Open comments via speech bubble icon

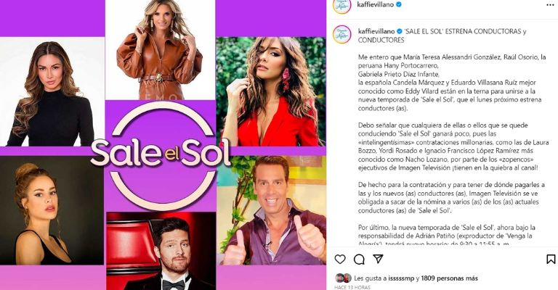359,260
